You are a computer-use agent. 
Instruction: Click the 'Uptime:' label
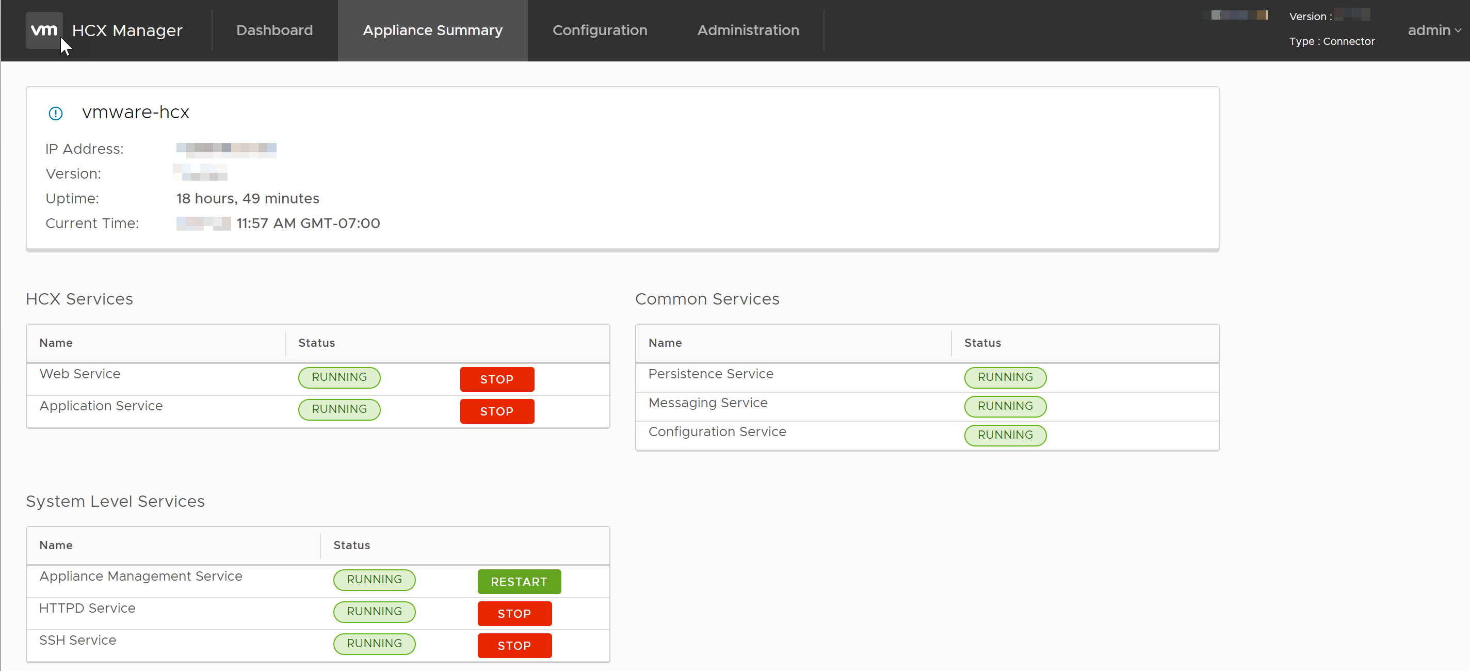tap(72, 198)
